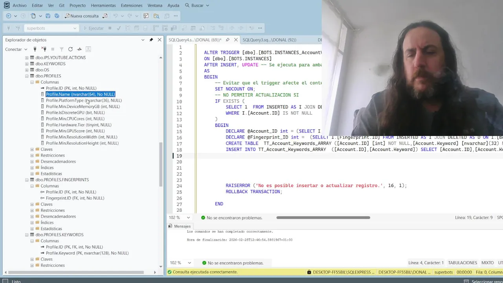Image resolution: width=503 pixels, height=283 pixels.
Task: Pin the Explorador de objetos panel
Action: [151, 40]
